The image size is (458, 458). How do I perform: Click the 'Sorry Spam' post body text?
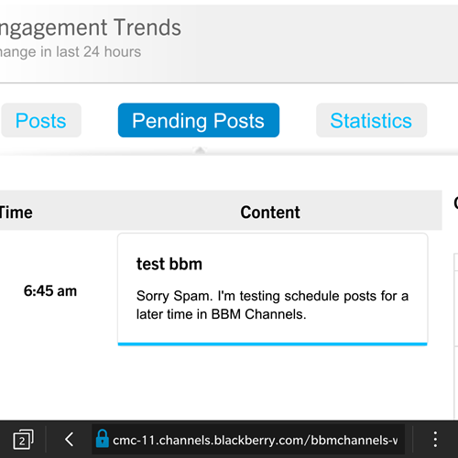coord(272,305)
